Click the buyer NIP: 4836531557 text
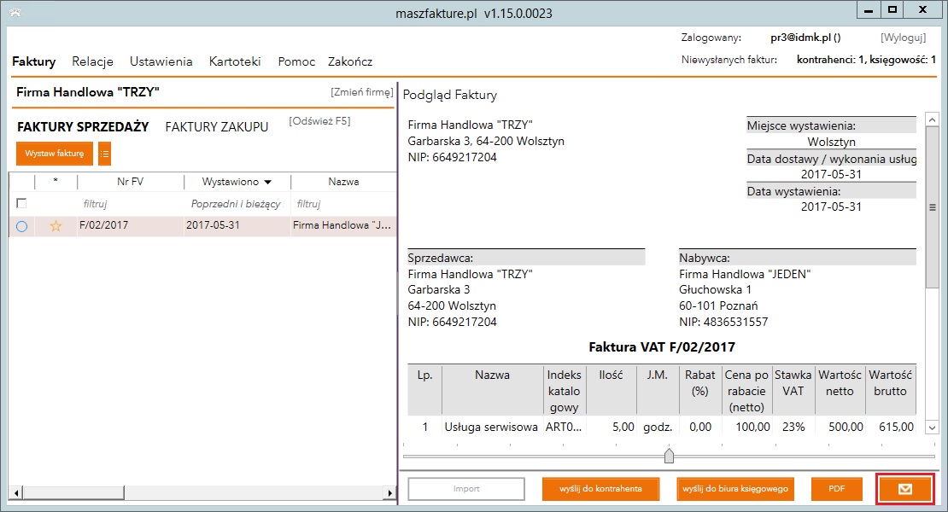The image size is (948, 512). [x=723, y=322]
